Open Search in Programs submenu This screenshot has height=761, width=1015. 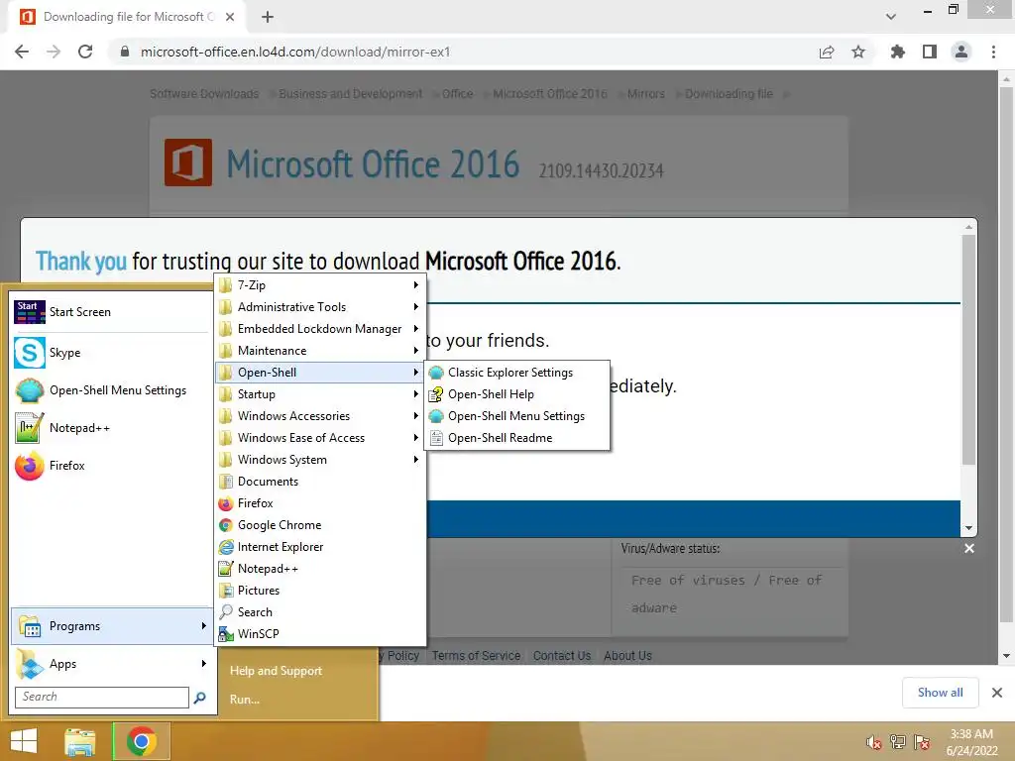tap(320, 612)
